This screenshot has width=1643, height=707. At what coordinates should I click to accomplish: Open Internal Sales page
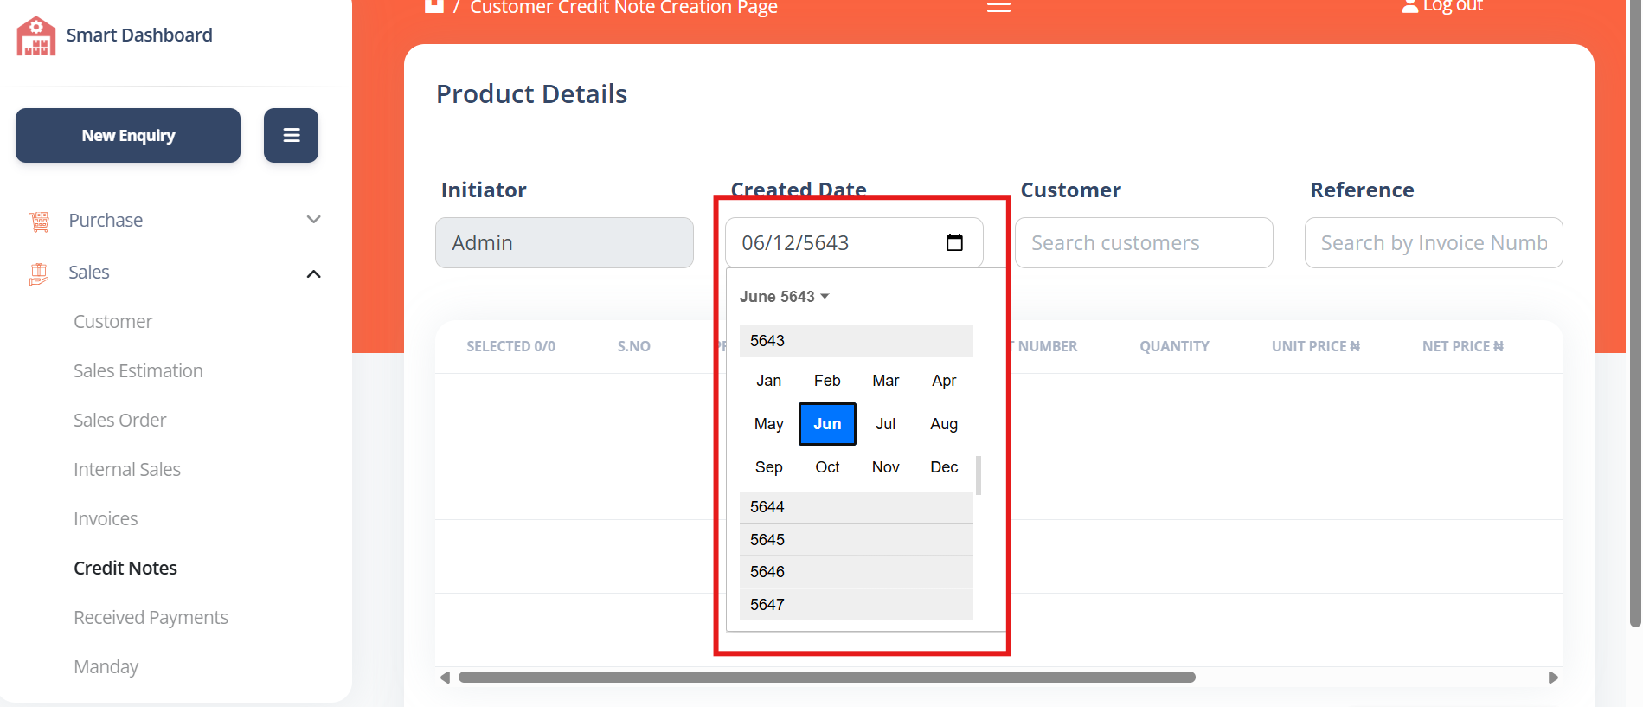tap(127, 470)
